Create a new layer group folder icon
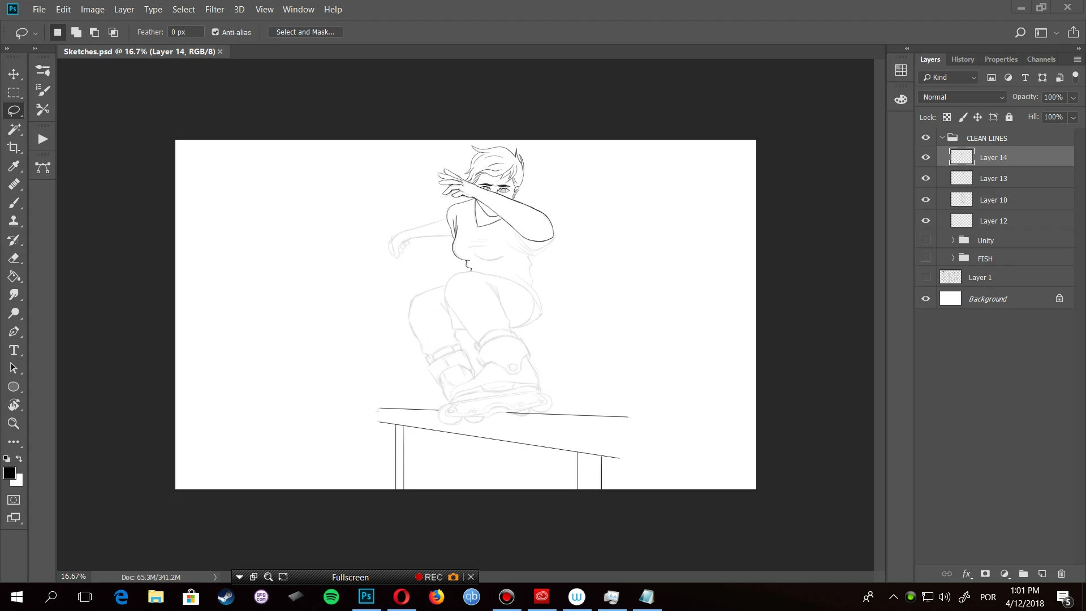 pyautogui.click(x=1023, y=574)
